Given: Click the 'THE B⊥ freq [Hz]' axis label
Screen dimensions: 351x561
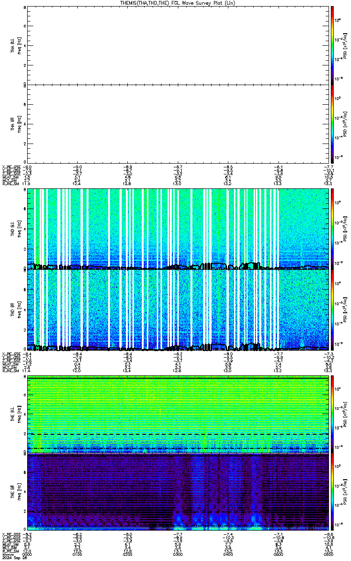Looking at the screenshot, I should 16,414.
